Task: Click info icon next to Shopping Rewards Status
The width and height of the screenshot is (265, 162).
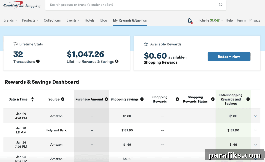Action: point(213,99)
